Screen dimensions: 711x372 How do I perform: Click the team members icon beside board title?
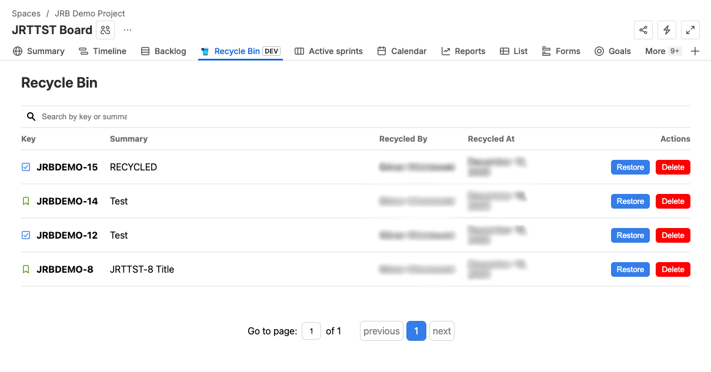(x=105, y=30)
